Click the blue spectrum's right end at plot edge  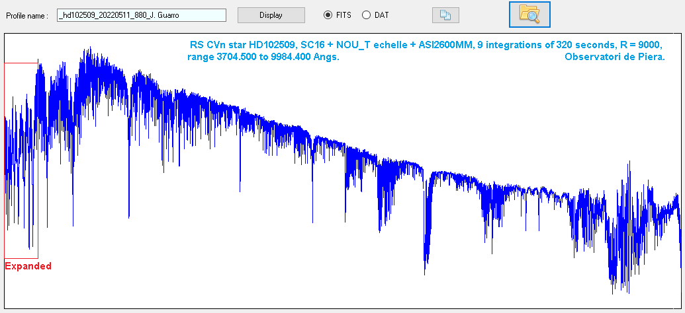680,264
